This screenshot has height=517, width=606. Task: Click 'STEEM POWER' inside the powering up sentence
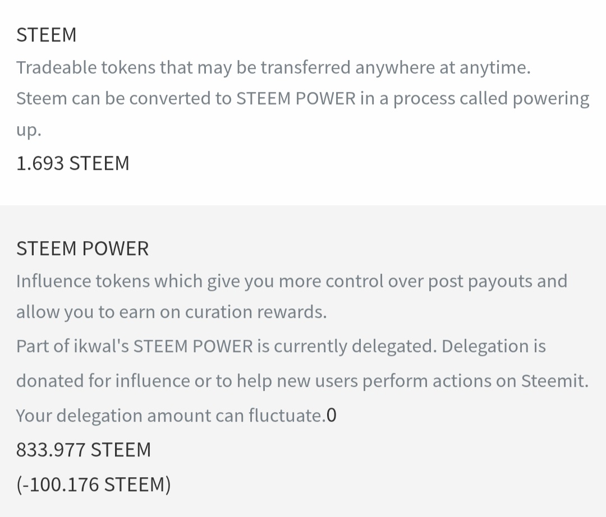coord(296,99)
